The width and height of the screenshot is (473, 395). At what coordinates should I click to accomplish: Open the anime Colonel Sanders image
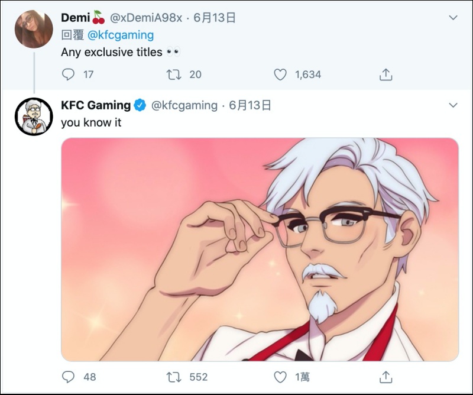pos(260,250)
